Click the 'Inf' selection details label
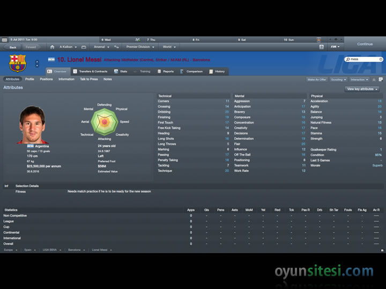 pyautogui.click(x=6, y=186)
